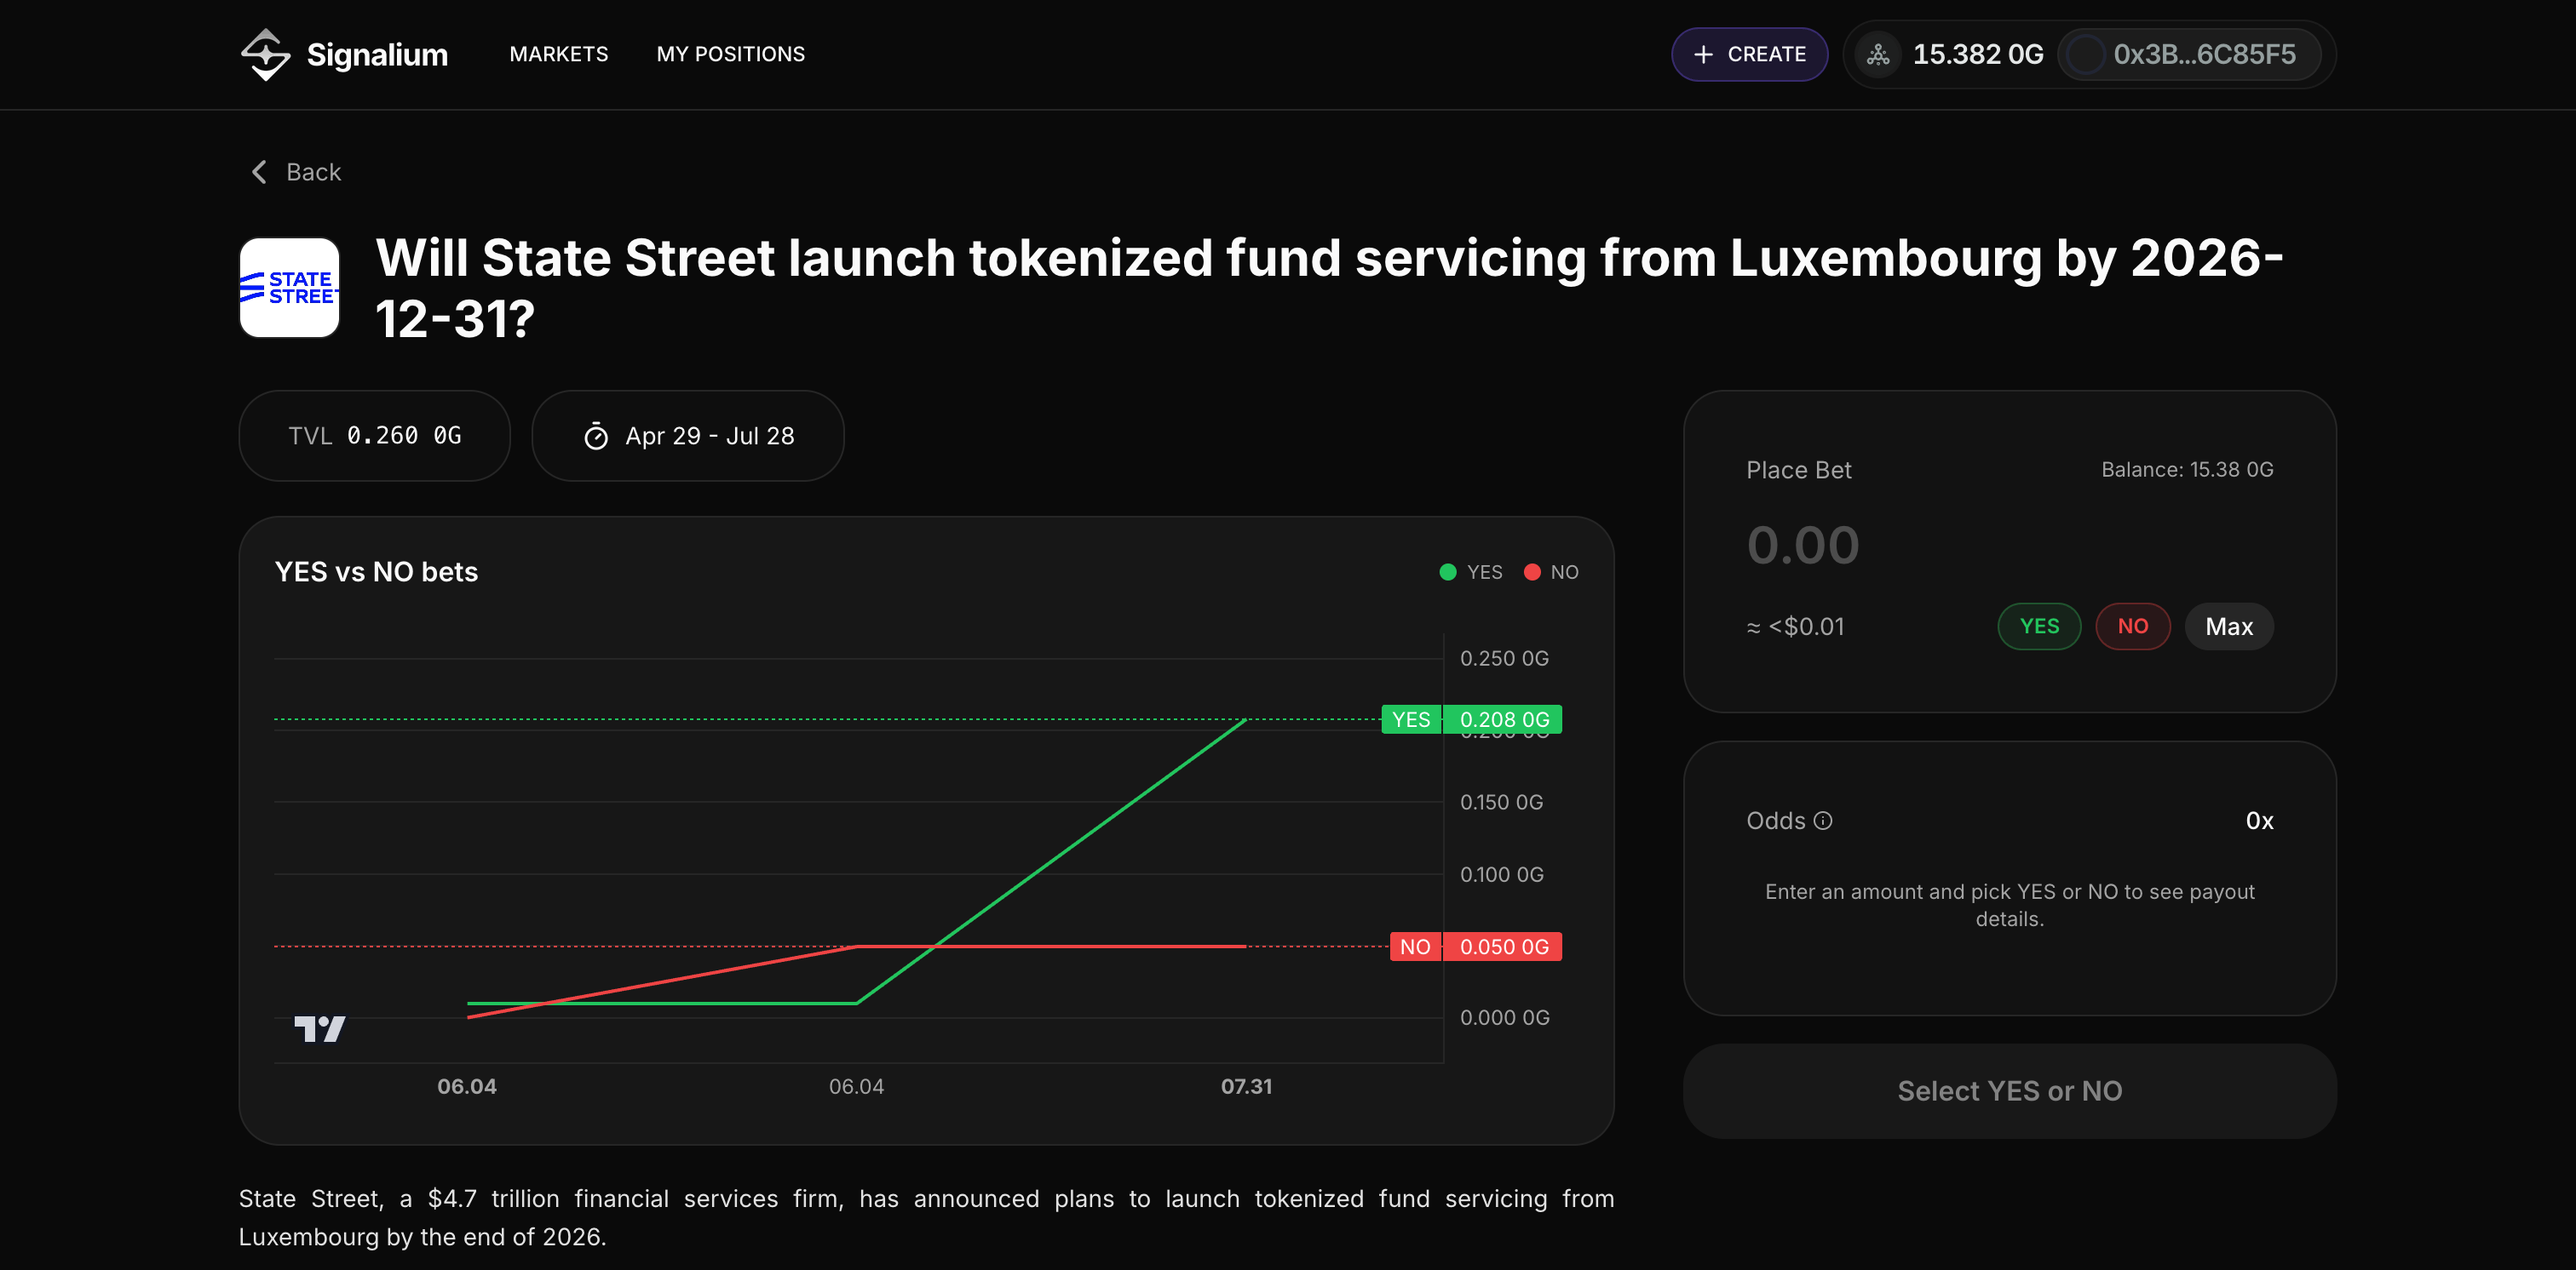Click the State Street market logo thumbnail
This screenshot has width=2576, height=1270.
point(289,288)
